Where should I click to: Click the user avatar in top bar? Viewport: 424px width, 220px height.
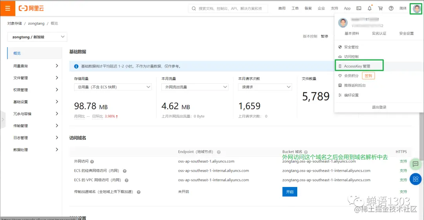417,9
